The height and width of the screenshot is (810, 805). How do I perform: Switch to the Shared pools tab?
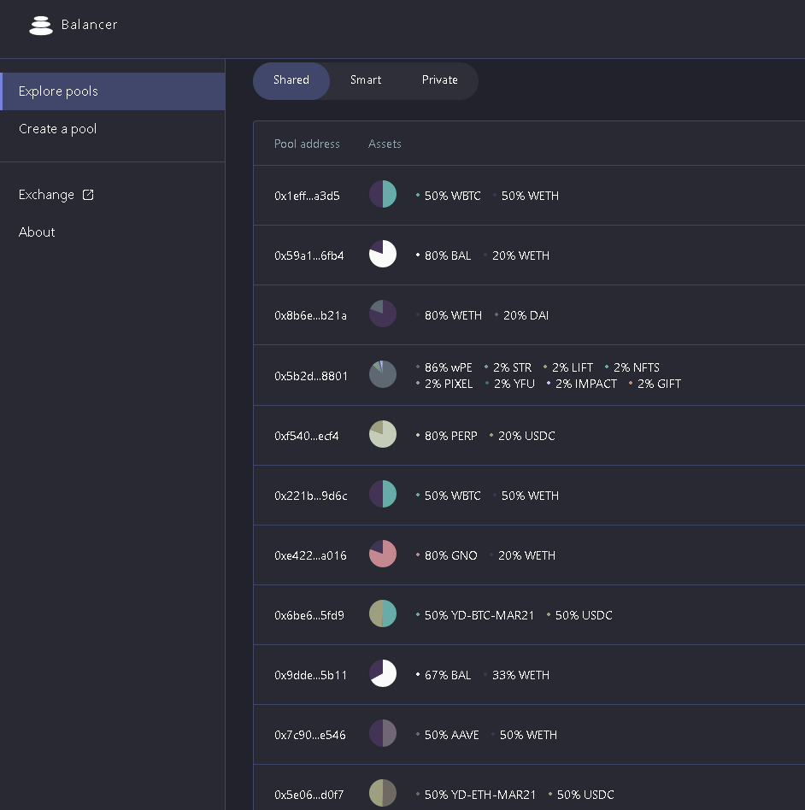pyautogui.click(x=291, y=80)
